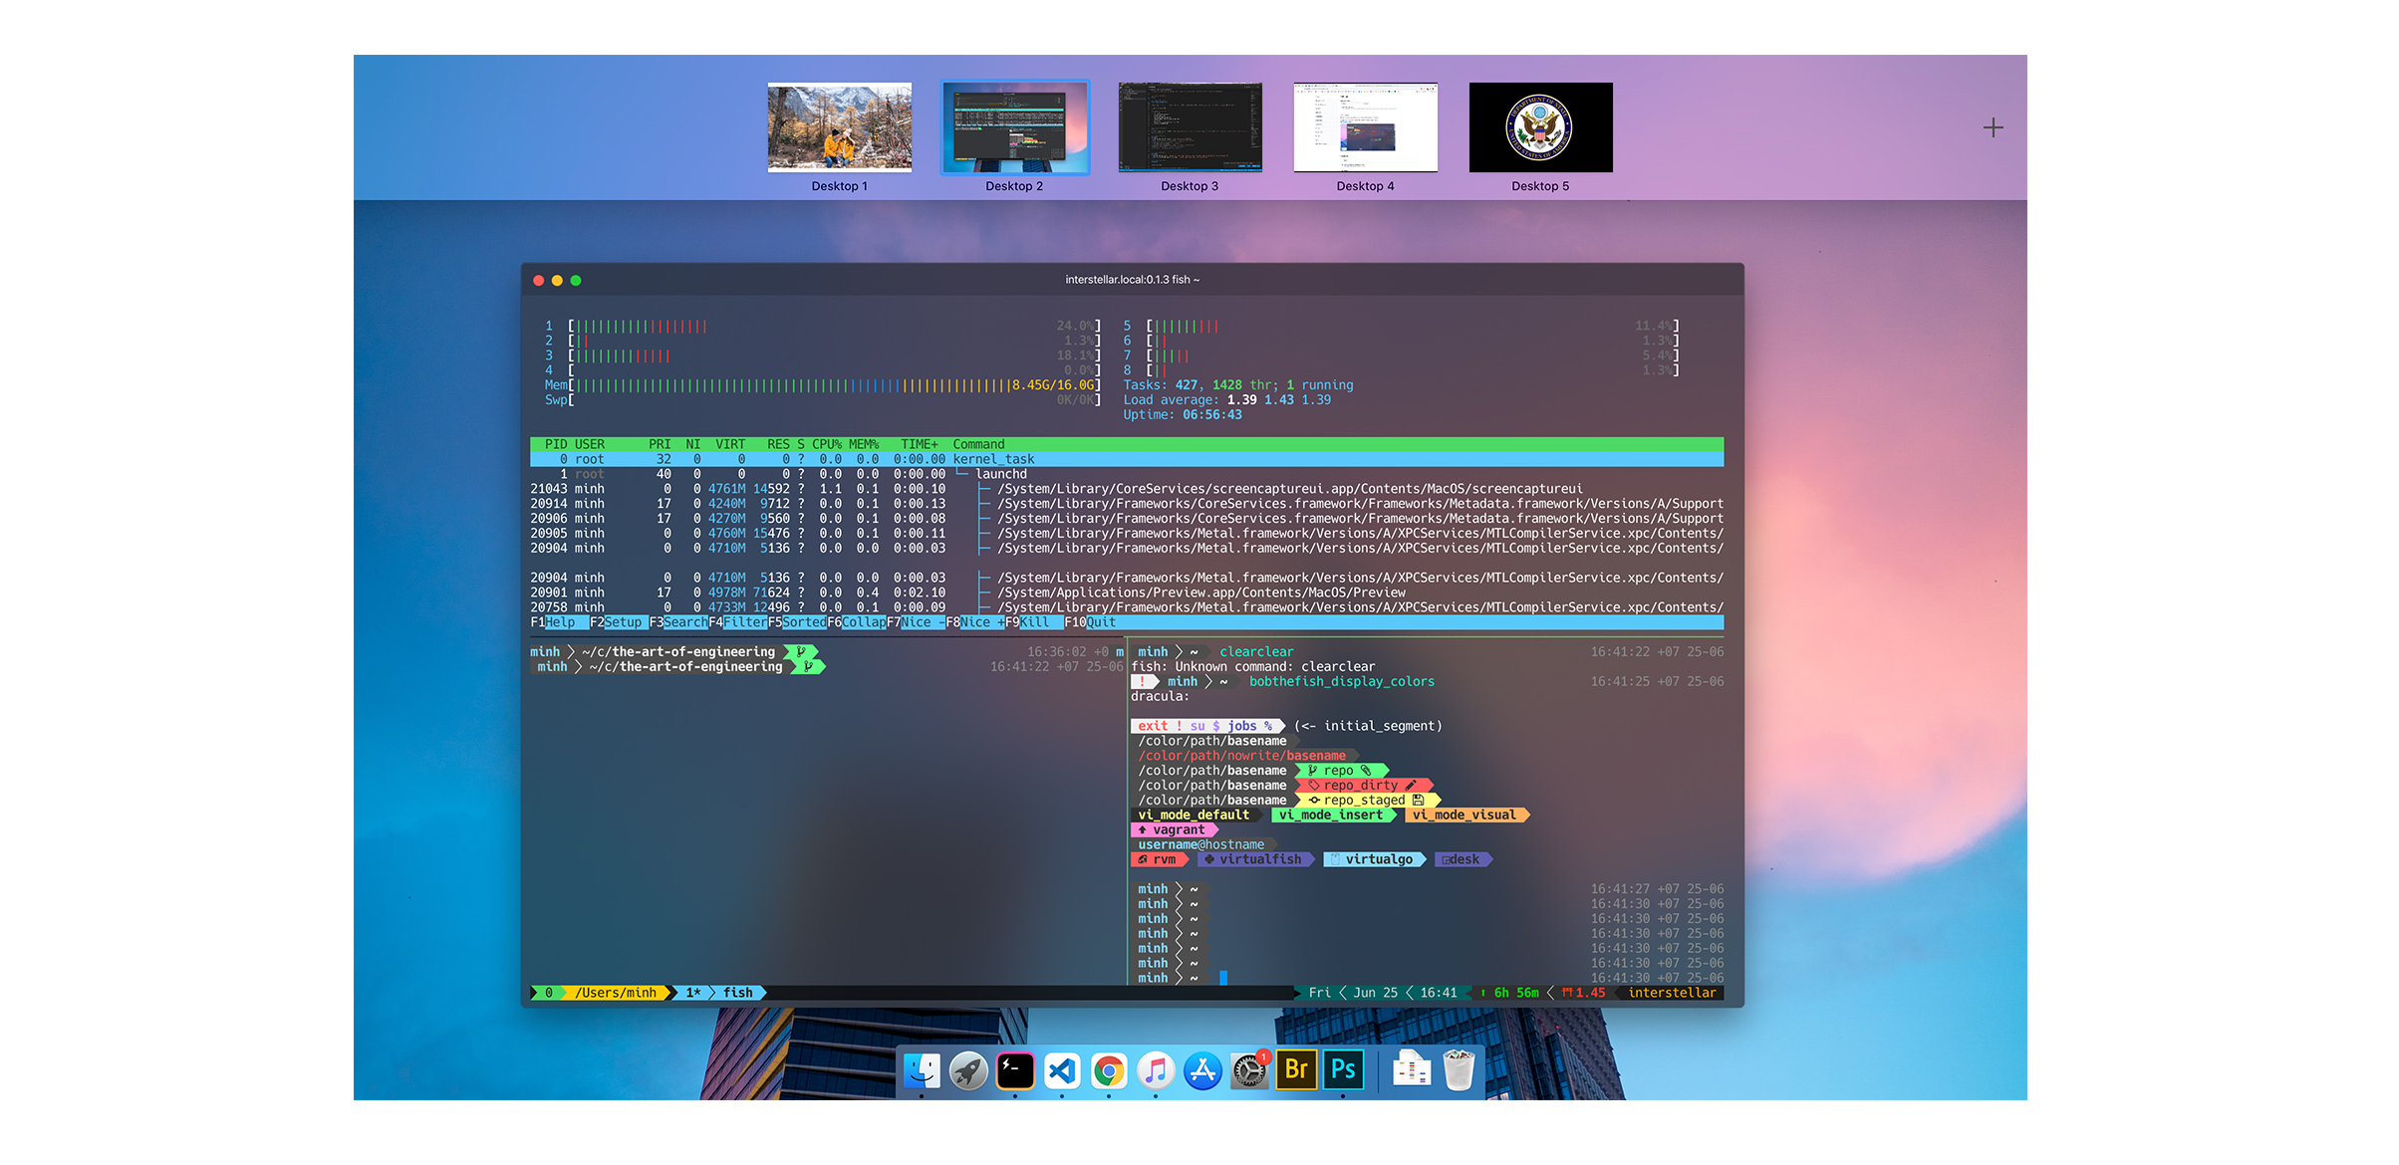This screenshot has height=1165, width=2399.
Task: Select the Desktop 2 thumbnail
Action: (x=1015, y=127)
